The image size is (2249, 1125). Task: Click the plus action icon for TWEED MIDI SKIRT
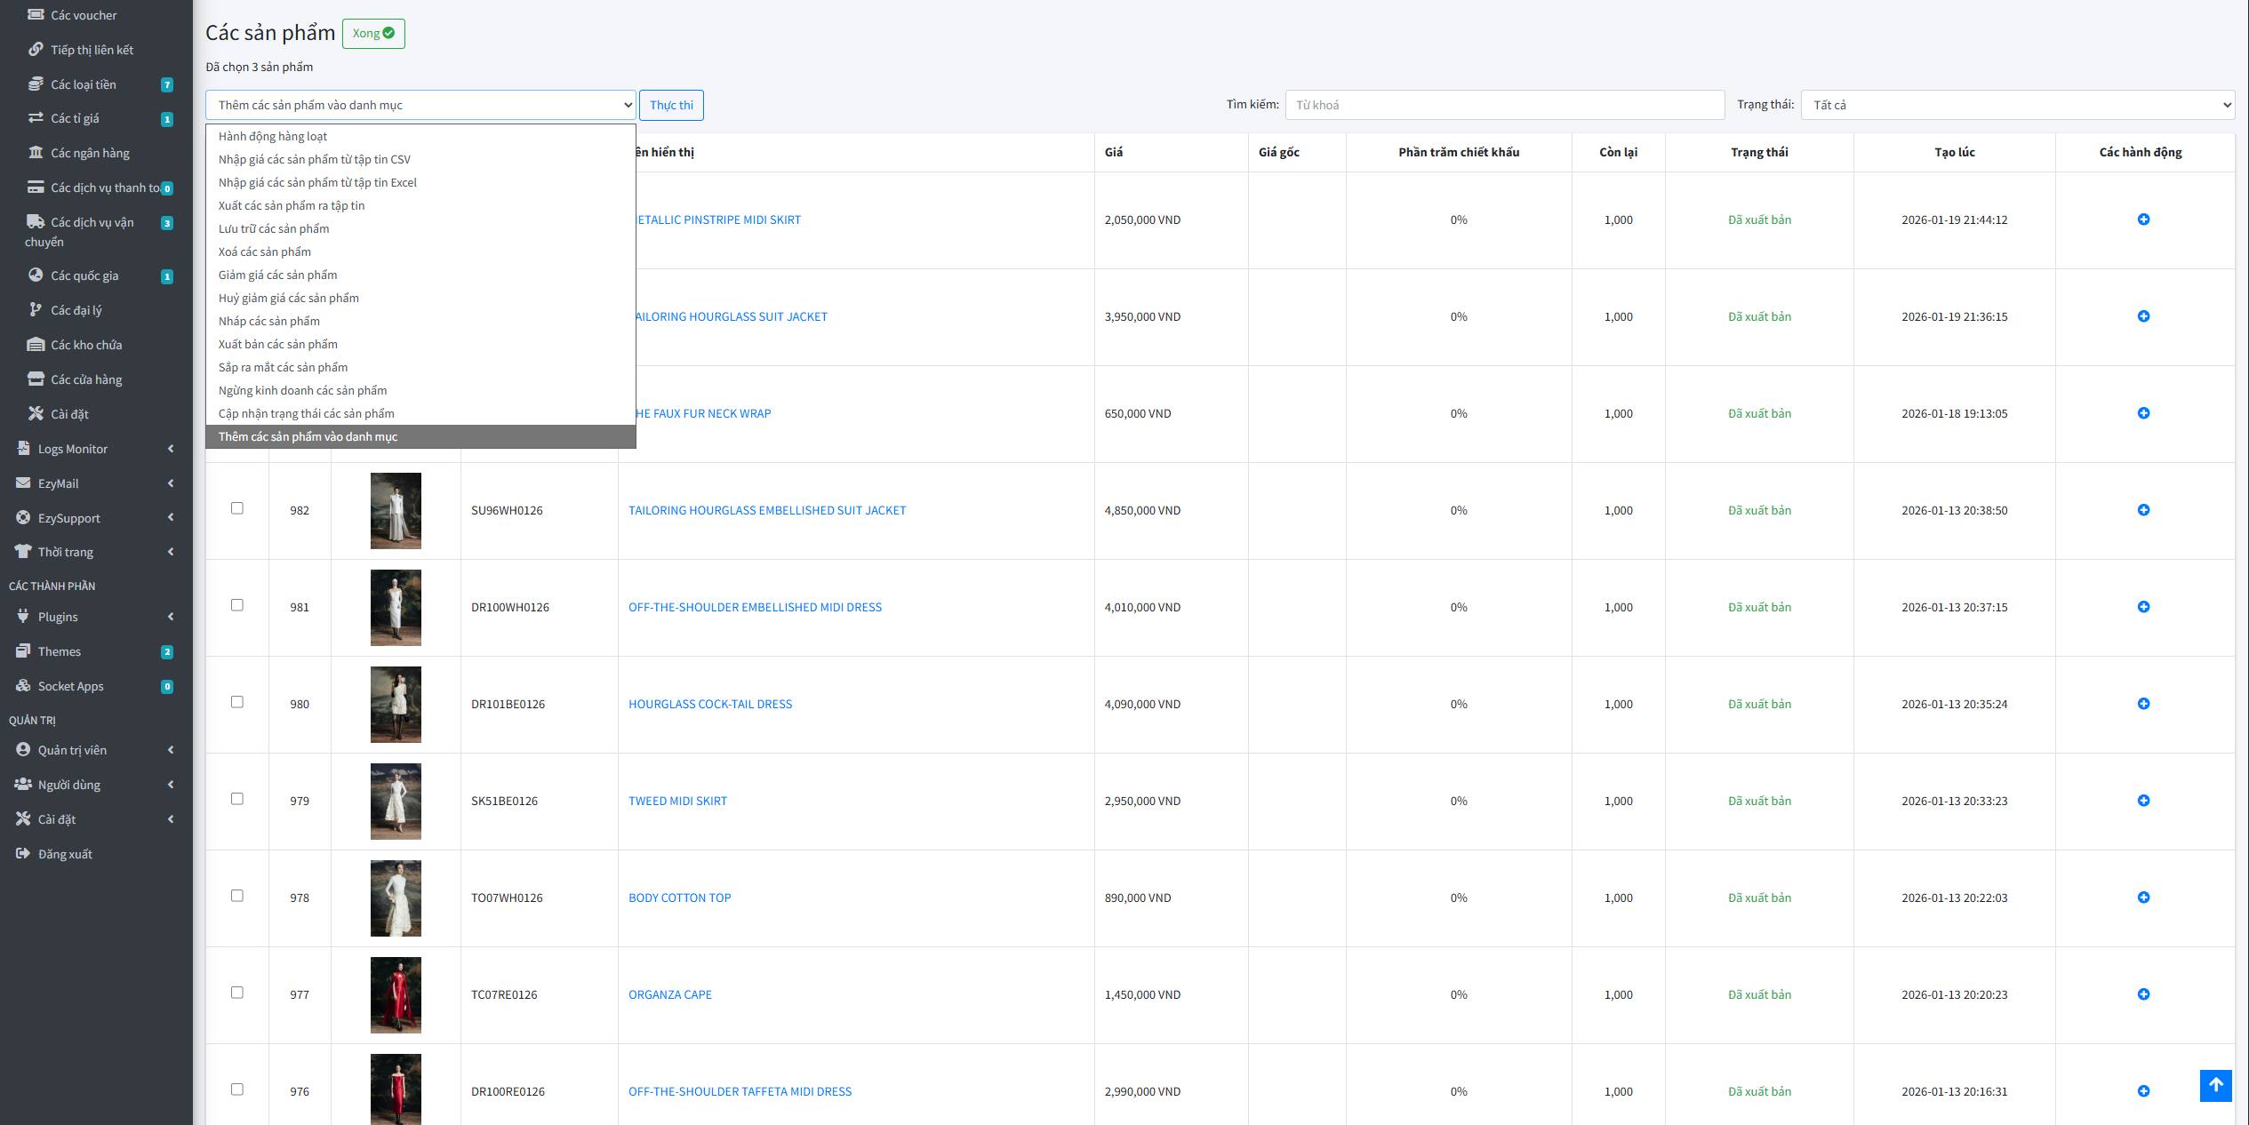2143,801
